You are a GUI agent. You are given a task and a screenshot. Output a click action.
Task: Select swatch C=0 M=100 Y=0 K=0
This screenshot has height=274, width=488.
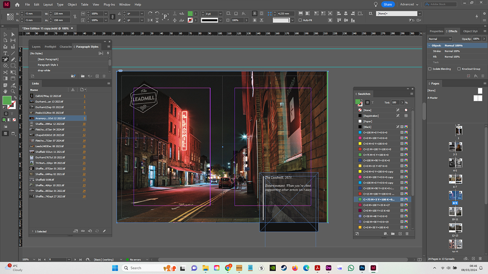tap(382, 138)
